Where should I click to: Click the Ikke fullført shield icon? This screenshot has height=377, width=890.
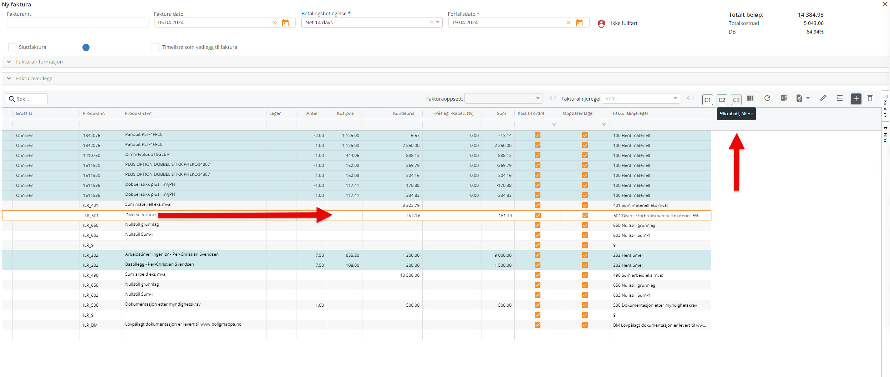[x=601, y=24]
